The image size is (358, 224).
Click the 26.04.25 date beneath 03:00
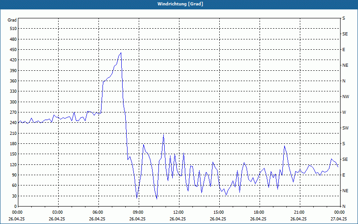[57, 219]
